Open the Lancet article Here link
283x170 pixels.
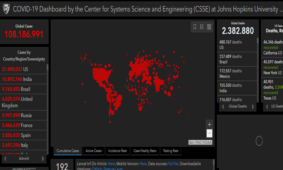coord(111,164)
